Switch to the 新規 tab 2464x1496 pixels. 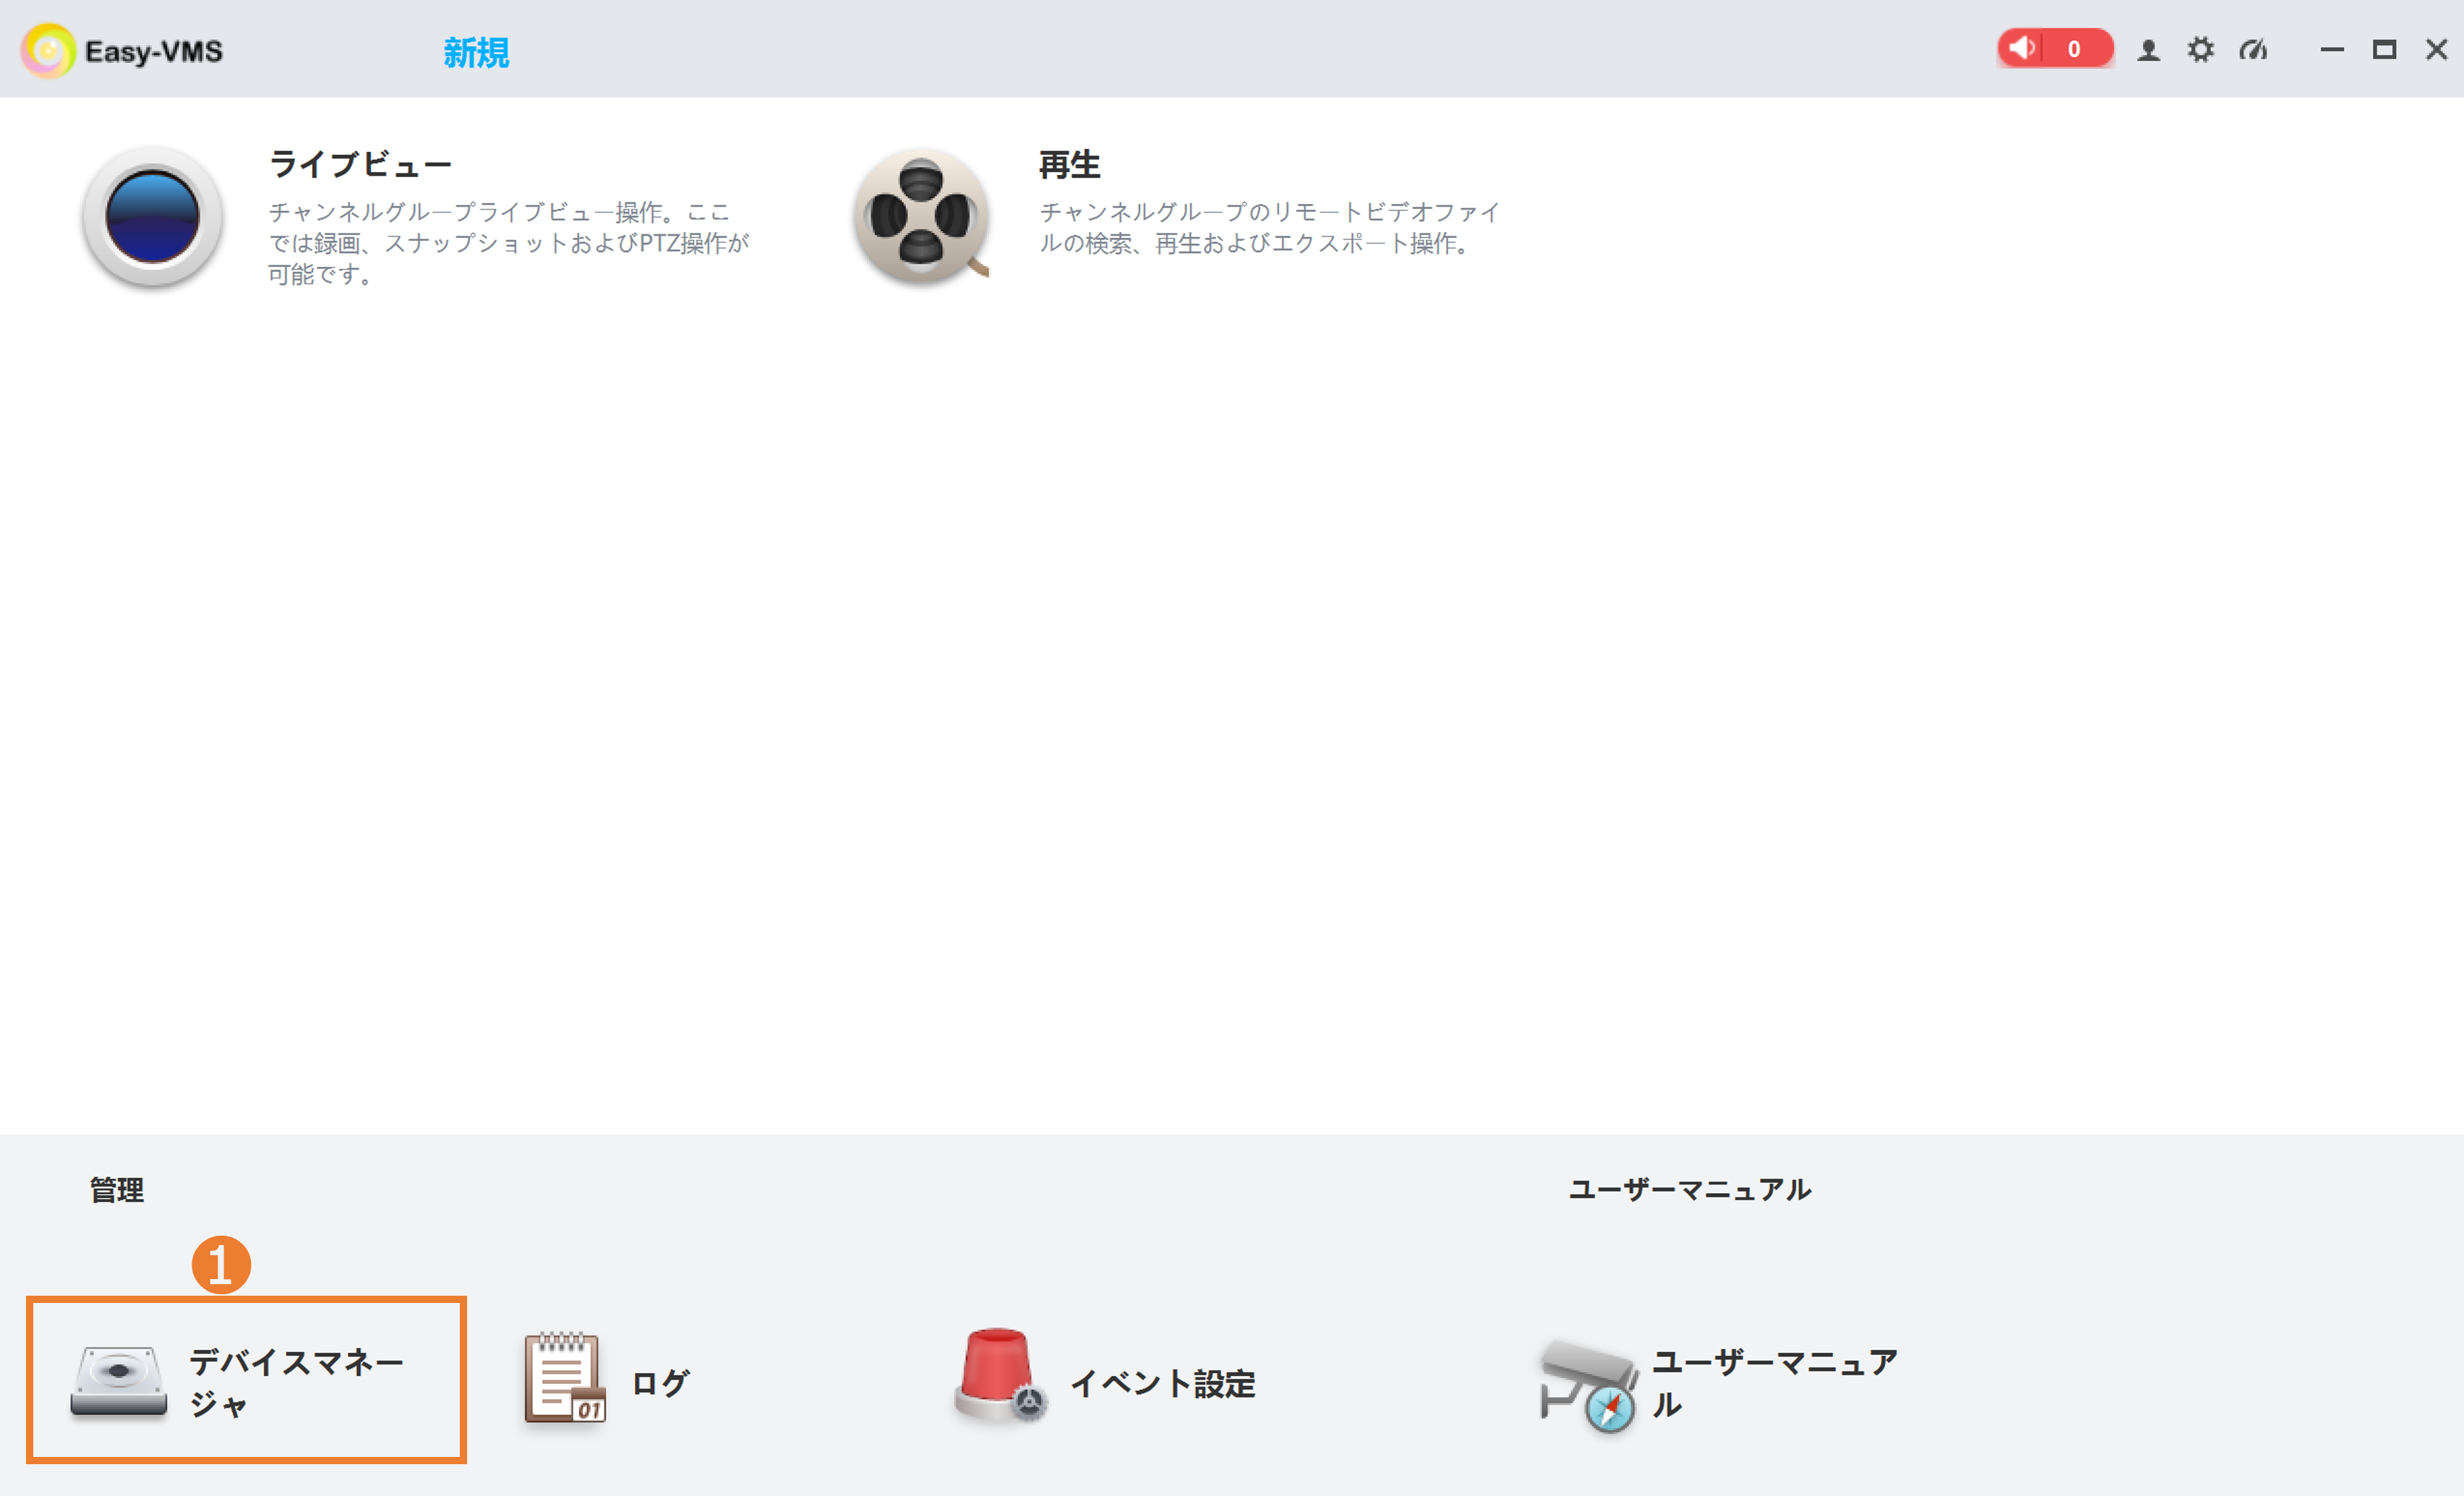click(x=476, y=53)
